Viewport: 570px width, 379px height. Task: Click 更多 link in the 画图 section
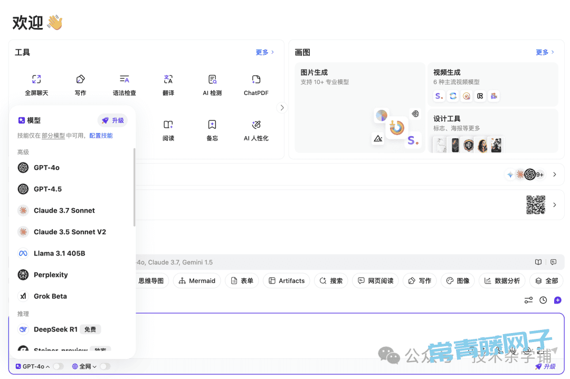pyautogui.click(x=545, y=52)
